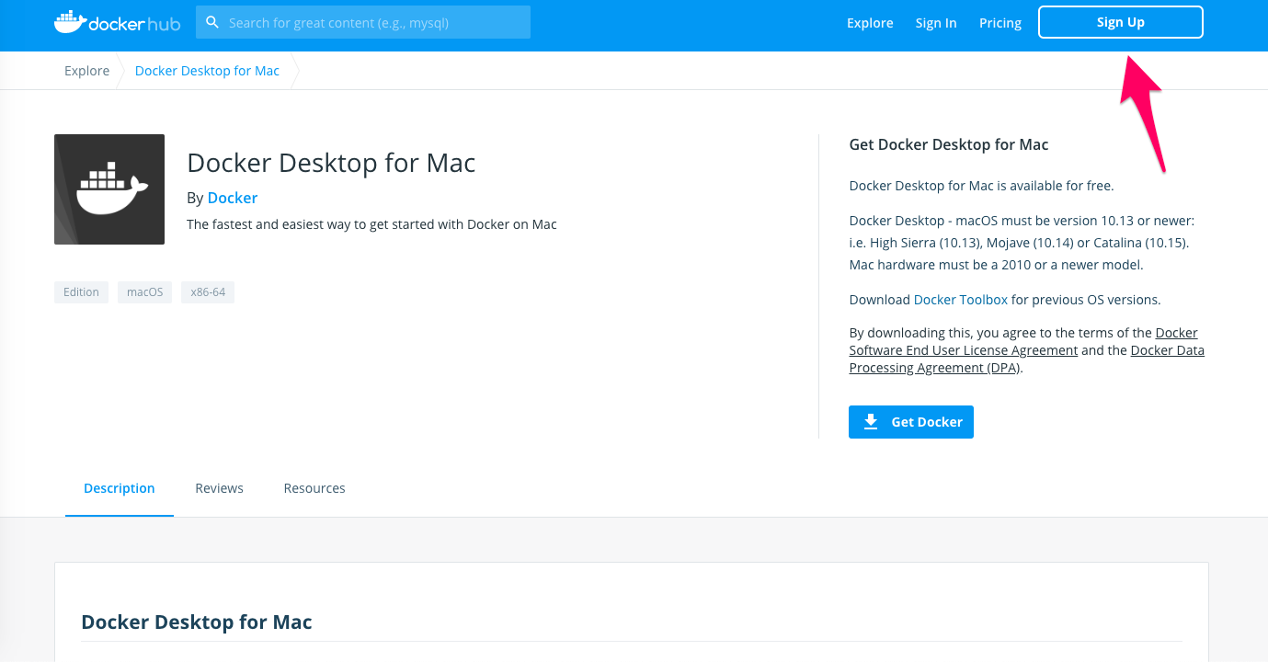The height and width of the screenshot is (662, 1268).
Task: Go to Sign In page
Action: [936, 23]
